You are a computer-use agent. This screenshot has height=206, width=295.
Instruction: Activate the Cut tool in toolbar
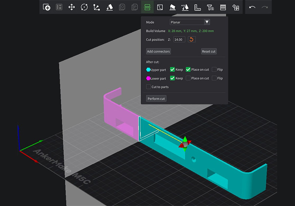click(x=147, y=7)
